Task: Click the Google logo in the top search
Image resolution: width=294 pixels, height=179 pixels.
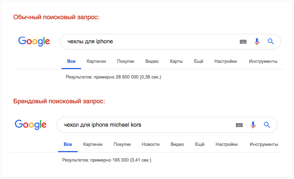Action: point(34,42)
